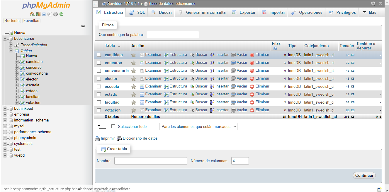389x192 pixels.
Task: Star the candidata table as favorite
Action: click(x=134, y=55)
